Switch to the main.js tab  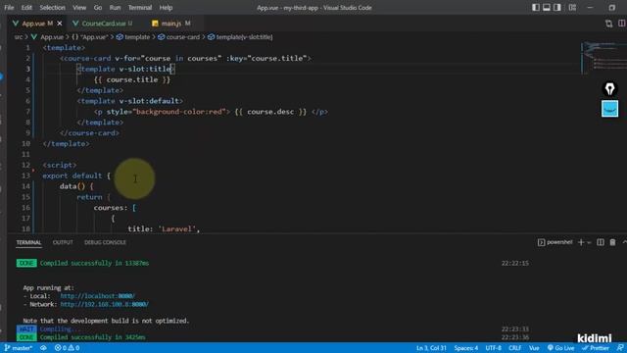[171, 24]
